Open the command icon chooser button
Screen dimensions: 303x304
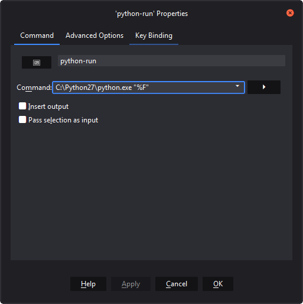(x=37, y=63)
